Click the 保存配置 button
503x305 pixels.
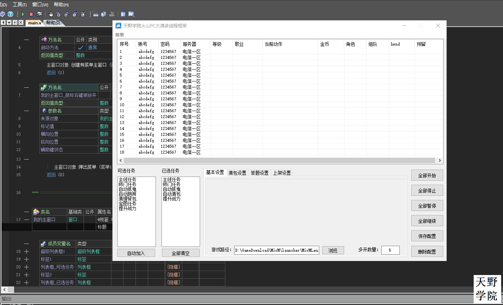[x=427, y=236]
